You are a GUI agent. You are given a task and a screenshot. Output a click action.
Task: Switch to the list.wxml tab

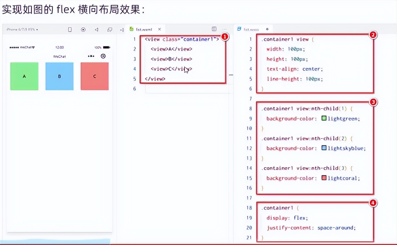pos(143,29)
